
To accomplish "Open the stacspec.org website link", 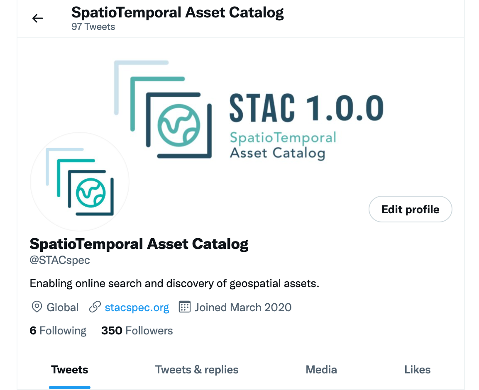I will coord(137,307).
